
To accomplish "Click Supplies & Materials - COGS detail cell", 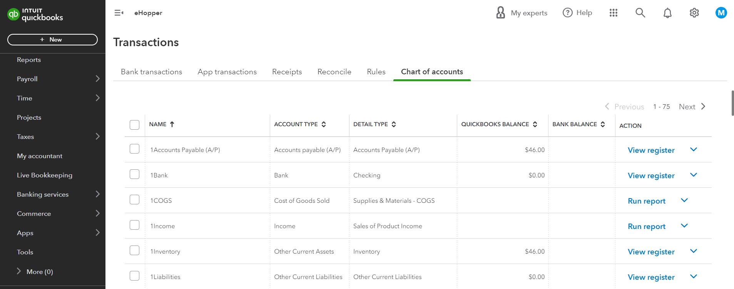I will coord(394,200).
